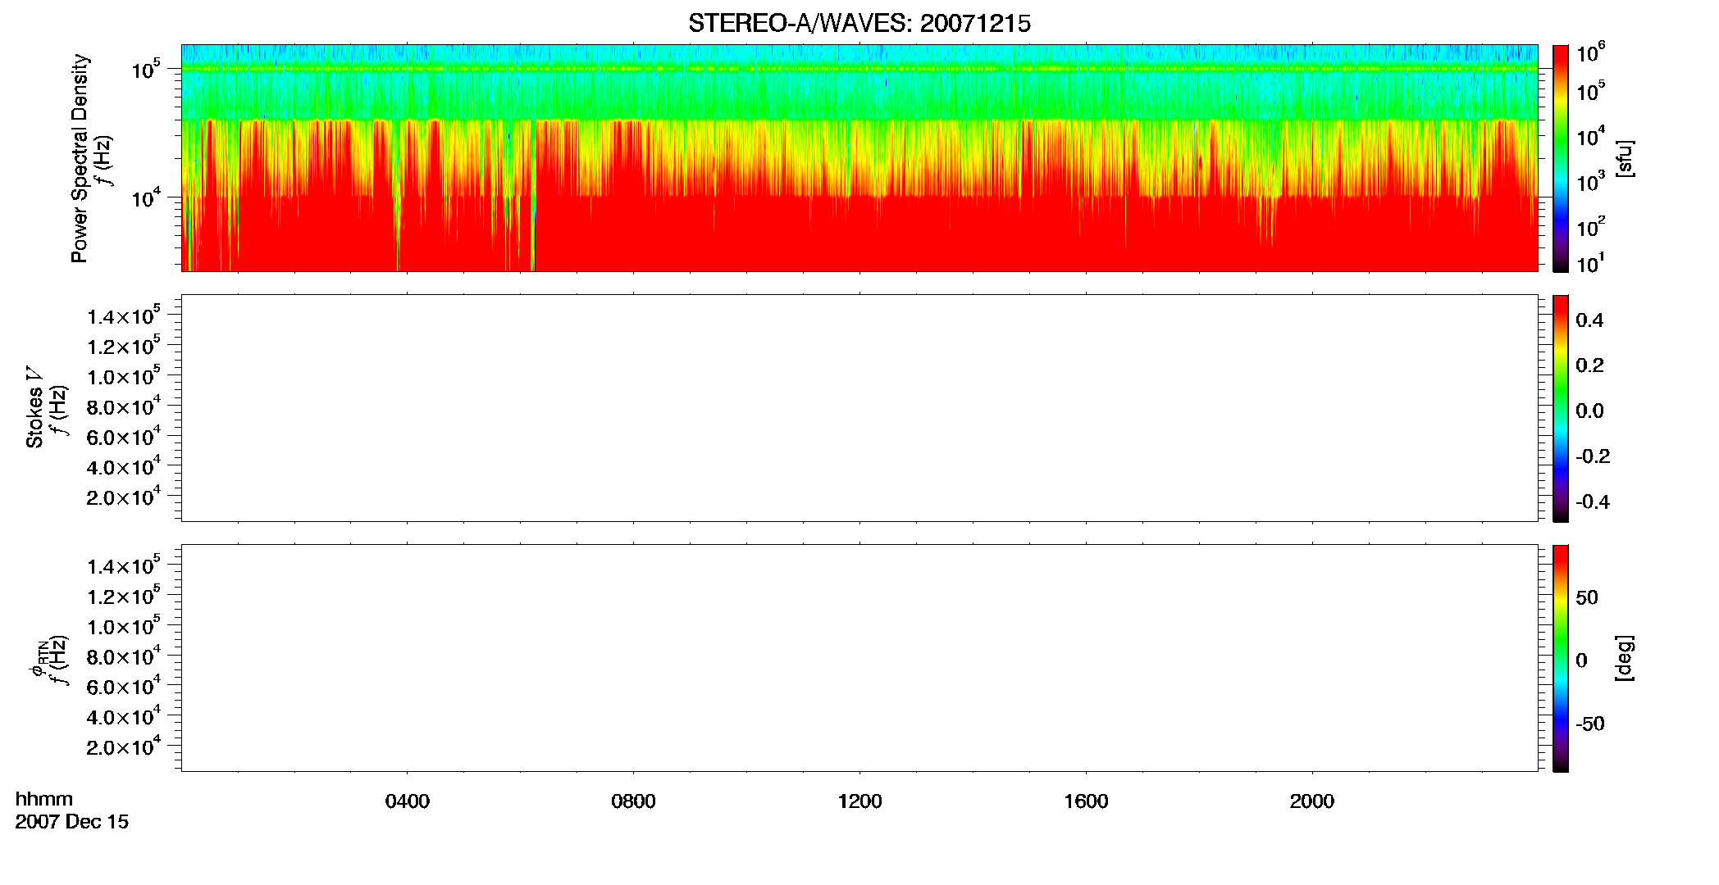Click the 1200 time axis label
Image resolution: width=1719 pixels, height=885 pixels.
[x=859, y=801]
